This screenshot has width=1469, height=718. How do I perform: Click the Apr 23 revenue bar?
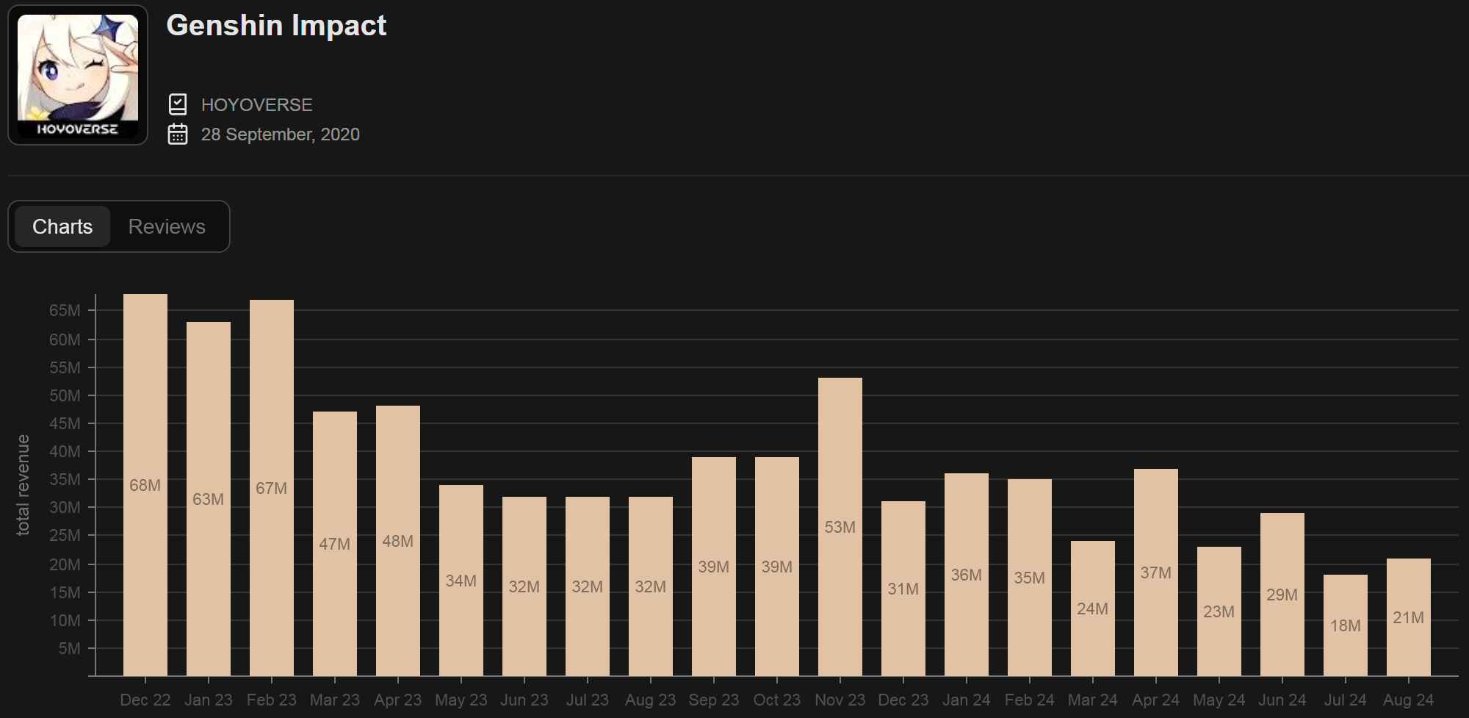(x=398, y=541)
